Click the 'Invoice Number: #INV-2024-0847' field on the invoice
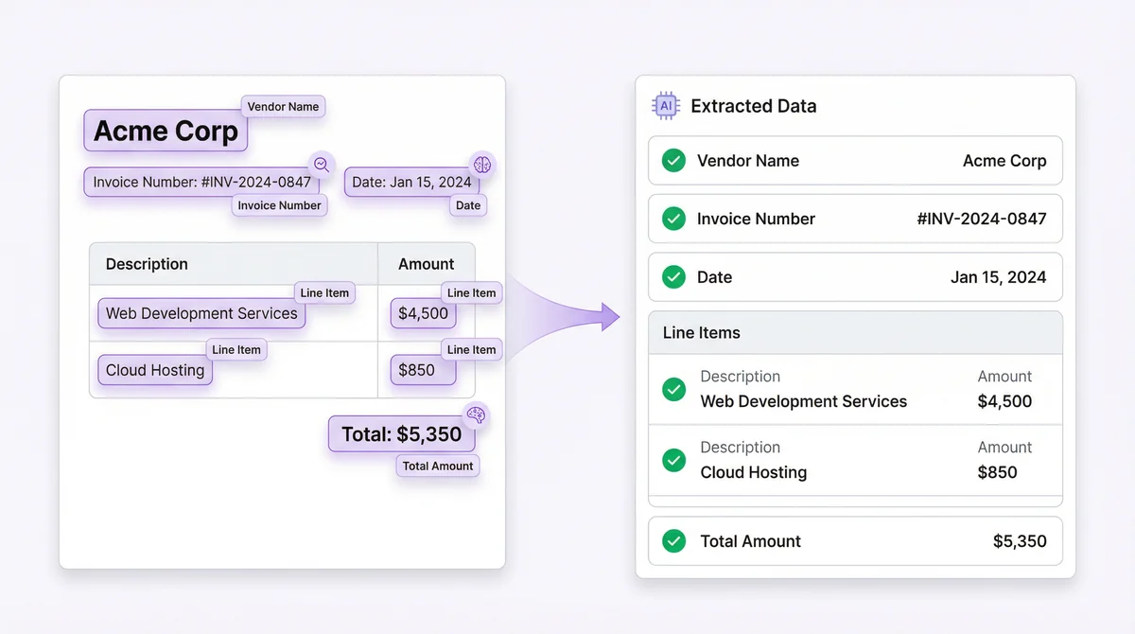 coord(201,182)
